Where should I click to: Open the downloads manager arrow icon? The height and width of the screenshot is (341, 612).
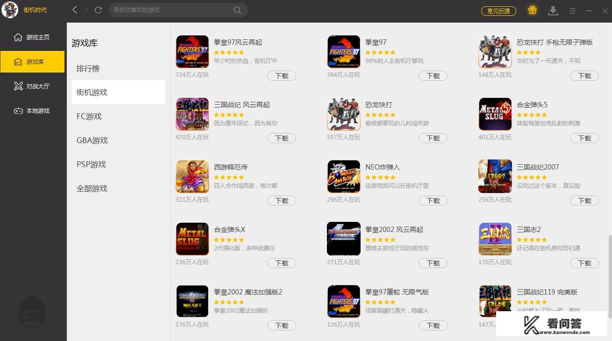click(553, 11)
